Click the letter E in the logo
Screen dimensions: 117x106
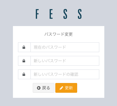(51, 14)
